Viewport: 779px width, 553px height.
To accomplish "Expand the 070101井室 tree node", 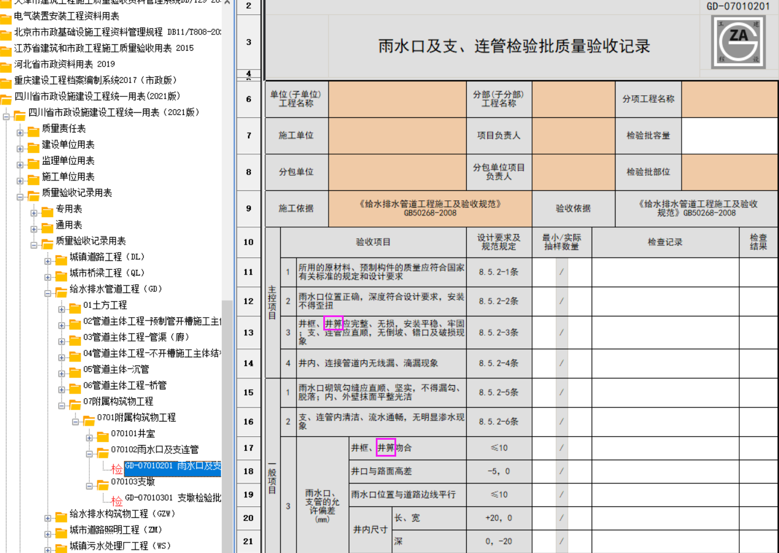I will click(89, 437).
